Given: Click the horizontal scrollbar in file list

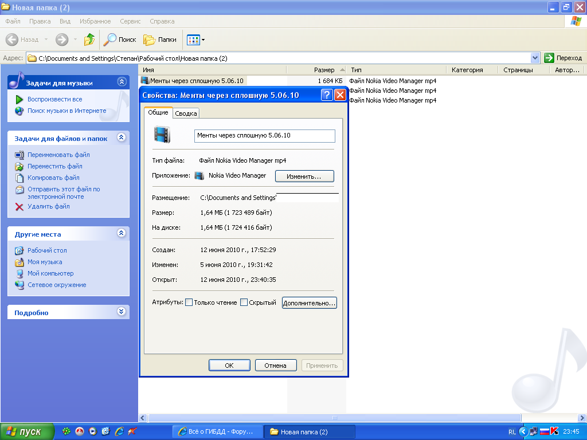Looking at the screenshot, I should pos(335,418).
